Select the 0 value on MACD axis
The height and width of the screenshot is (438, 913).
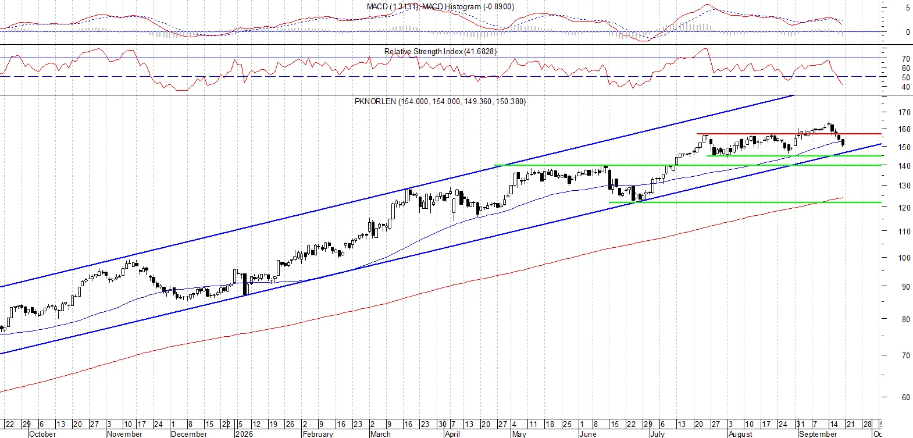[908, 32]
